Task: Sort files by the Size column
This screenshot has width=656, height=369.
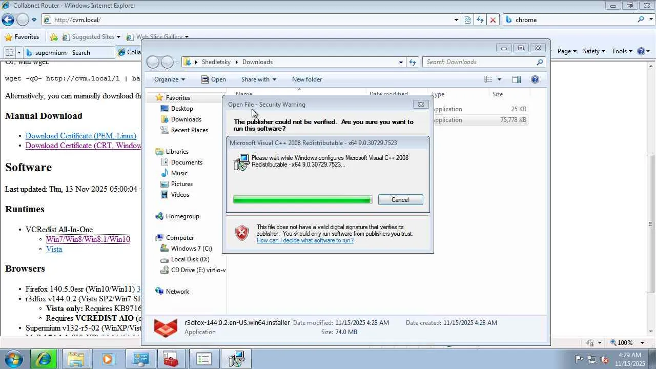Action: [509, 94]
